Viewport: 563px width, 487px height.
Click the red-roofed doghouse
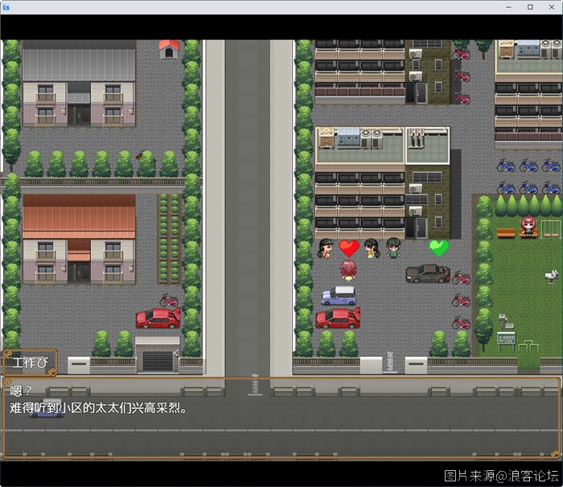click(x=169, y=50)
